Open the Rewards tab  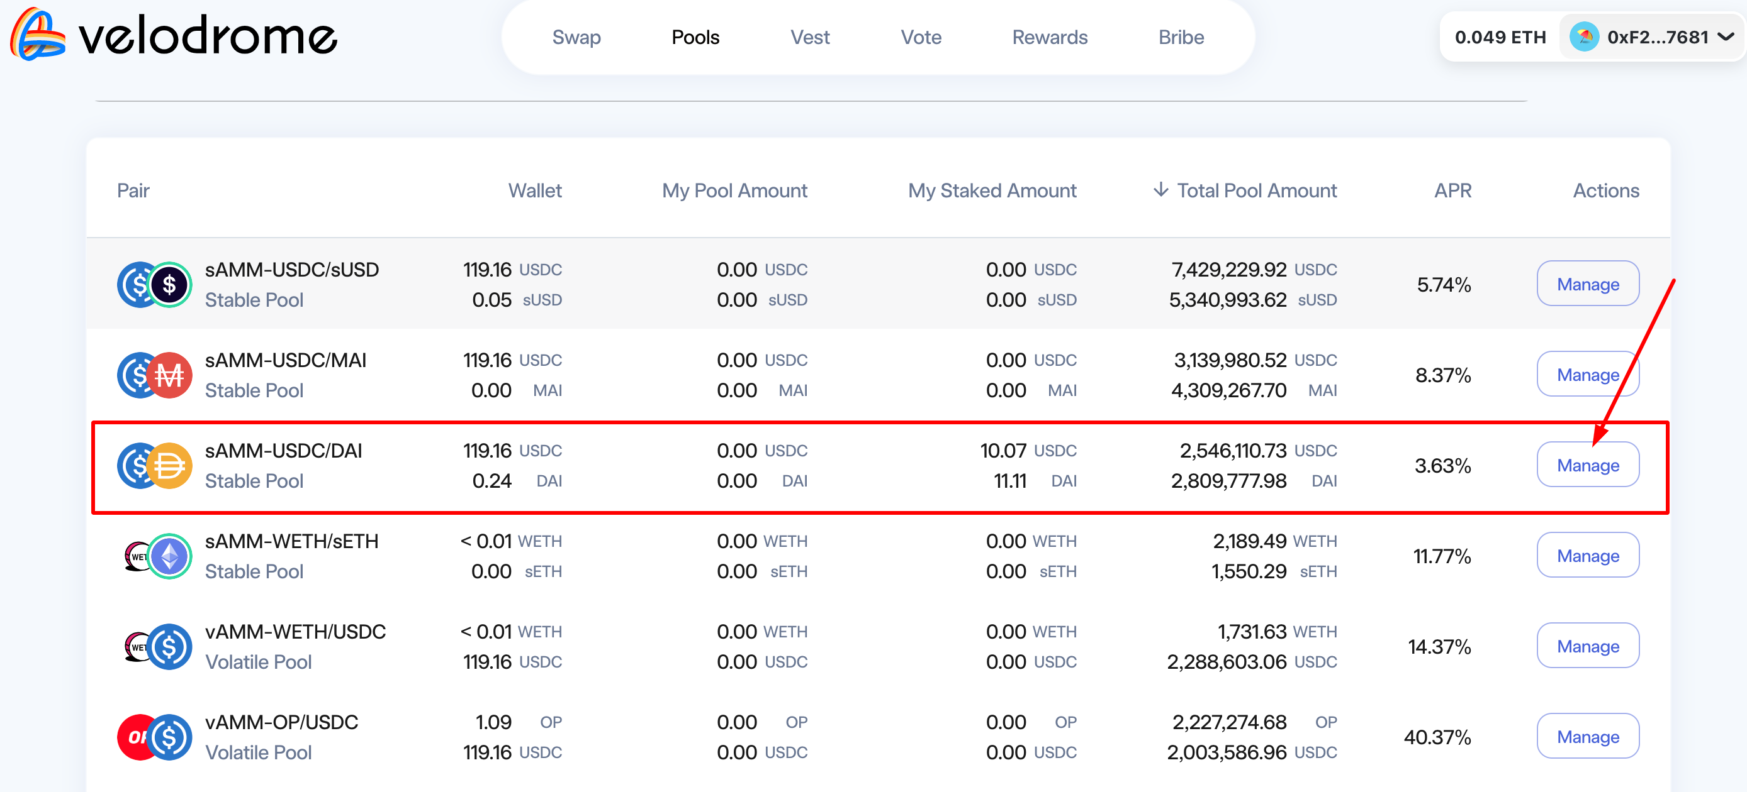coord(1049,37)
